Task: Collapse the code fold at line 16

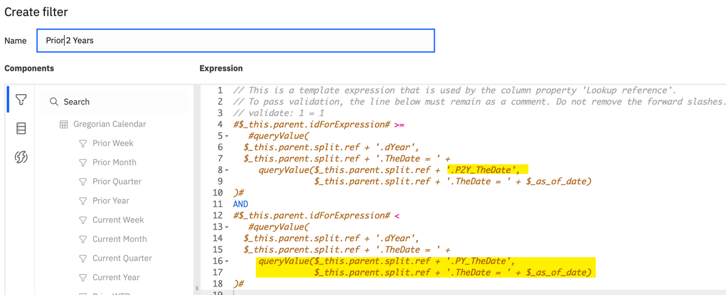Action: (227, 261)
